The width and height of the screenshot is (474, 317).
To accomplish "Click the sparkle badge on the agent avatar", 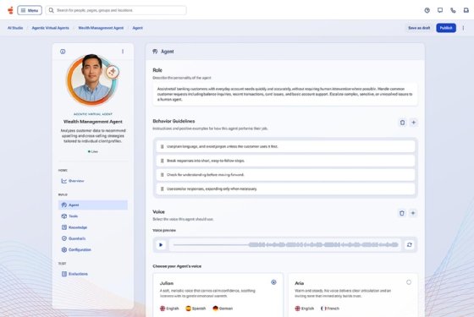I will (x=113, y=72).
